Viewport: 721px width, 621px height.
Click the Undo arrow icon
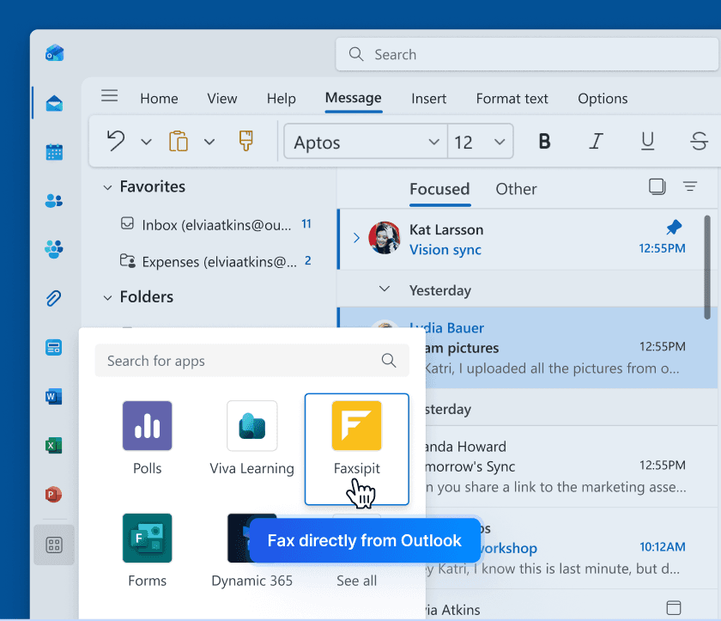(x=116, y=141)
